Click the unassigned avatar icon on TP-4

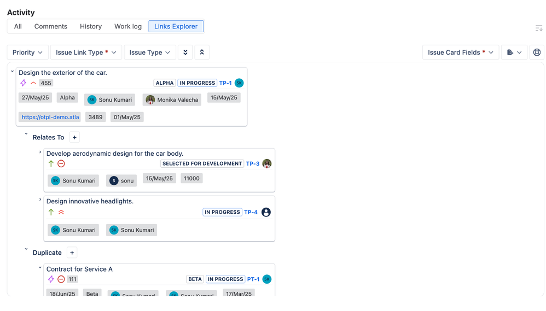[266, 212]
